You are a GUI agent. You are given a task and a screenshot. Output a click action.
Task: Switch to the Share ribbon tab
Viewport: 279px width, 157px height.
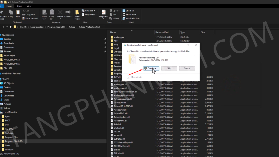click(x=19, y=6)
